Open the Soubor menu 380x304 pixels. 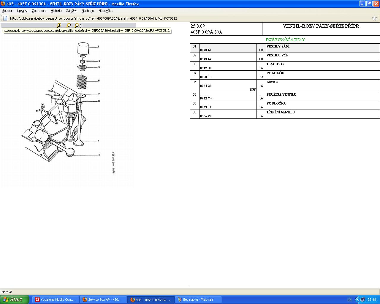[7, 11]
